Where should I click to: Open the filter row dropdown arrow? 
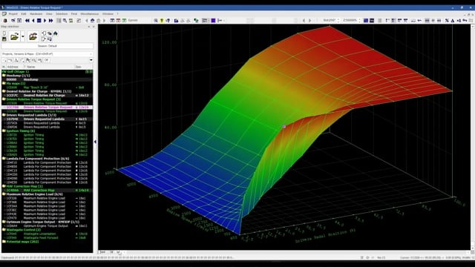click(x=91, y=60)
